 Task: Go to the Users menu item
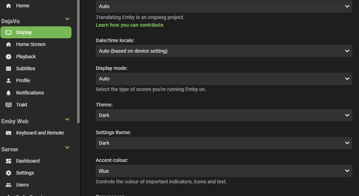tap(22, 185)
